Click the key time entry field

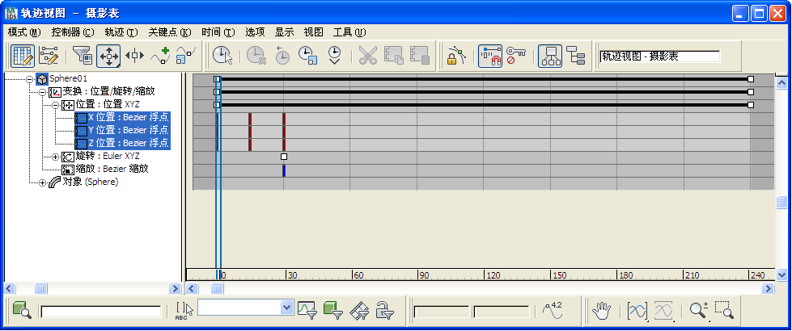click(442, 312)
